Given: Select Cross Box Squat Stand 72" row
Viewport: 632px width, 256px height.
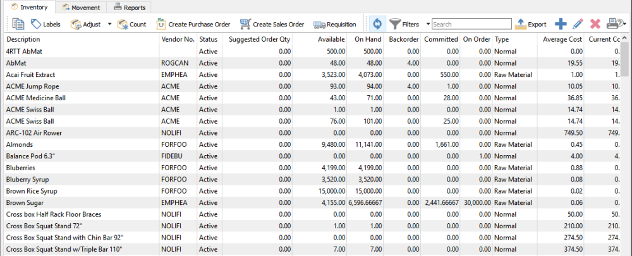Looking at the screenshot, I should [312, 226].
